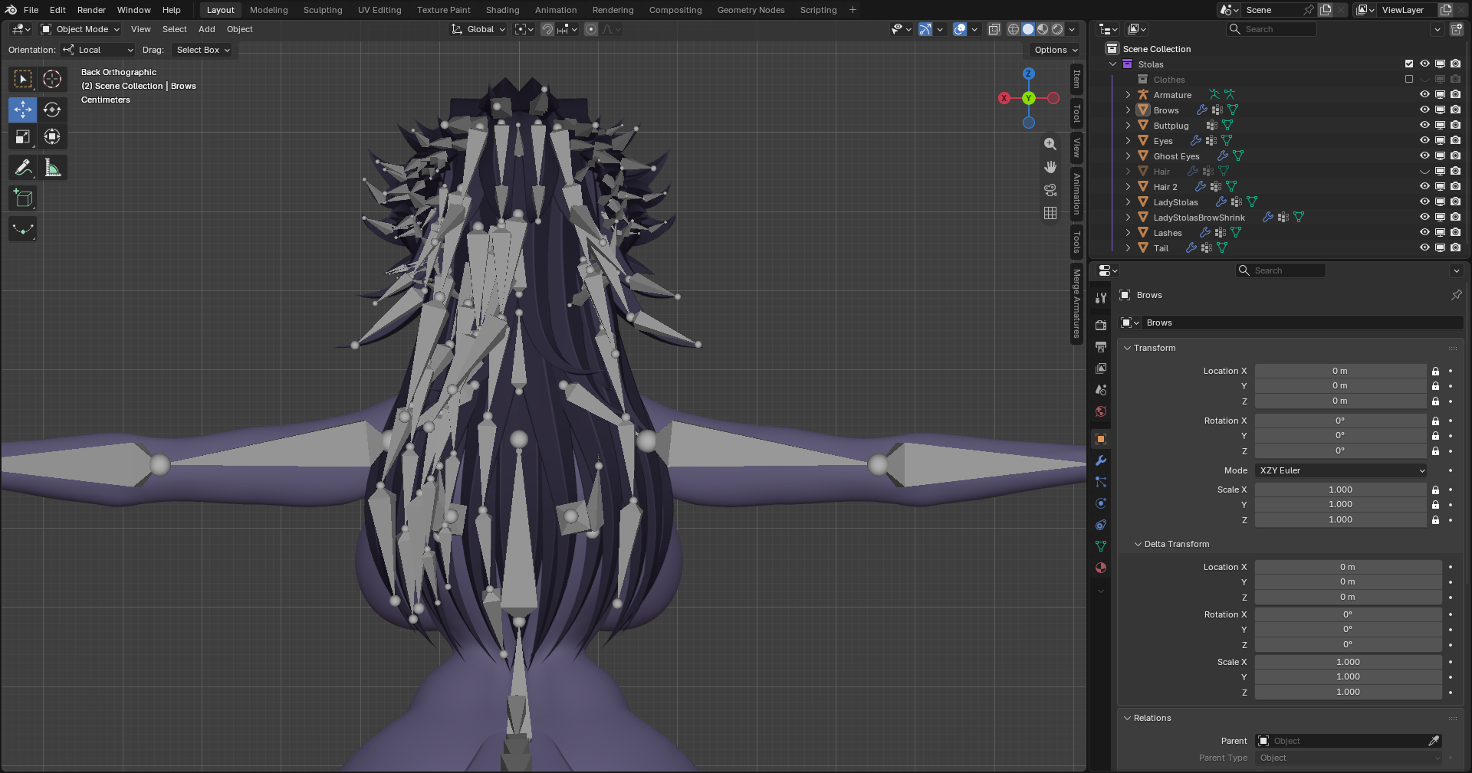Expand the Hair 2 tree item
This screenshot has height=773, width=1472.
(1128, 187)
